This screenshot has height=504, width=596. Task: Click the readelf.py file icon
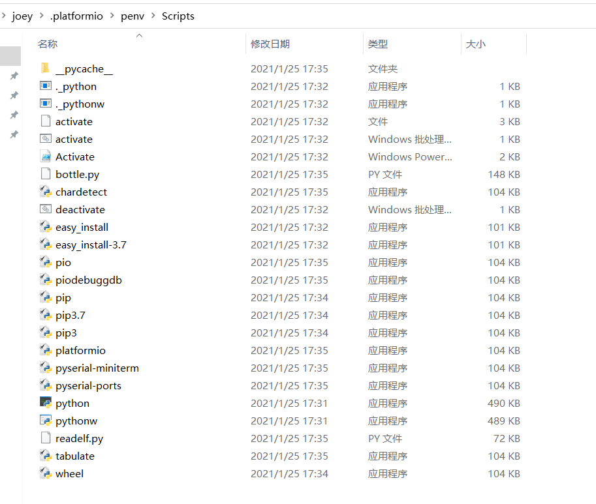(x=45, y=438)
